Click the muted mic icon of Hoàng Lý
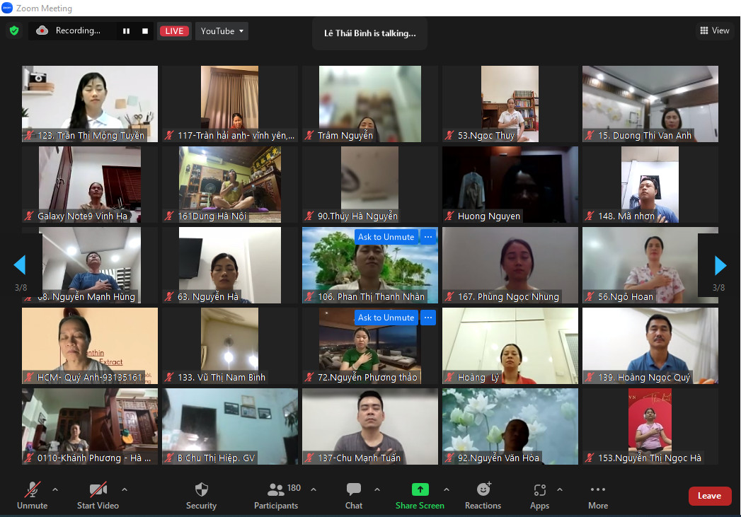This screenshot has width=741, height=517. click(449, 377)
